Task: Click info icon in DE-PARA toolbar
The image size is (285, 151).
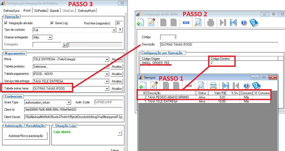Action: click(x=244, y=23)
